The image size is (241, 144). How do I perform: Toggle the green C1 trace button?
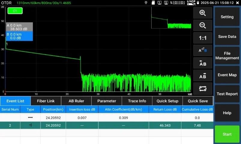15,11
